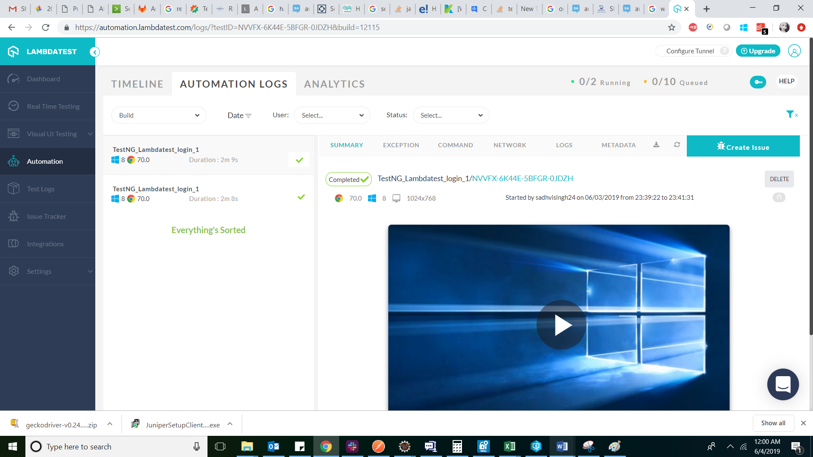Click the DELETE button for test

click(x=780, y=179)
